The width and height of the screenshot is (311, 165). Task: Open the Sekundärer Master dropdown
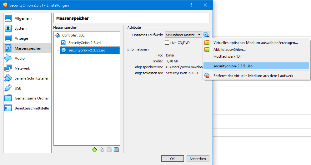(x=183, y=35)
